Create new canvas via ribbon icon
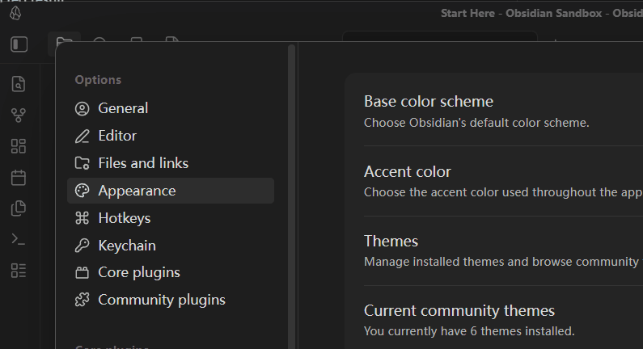The height and width of the screenshot is (349, 643). click(x=19, y=146)
